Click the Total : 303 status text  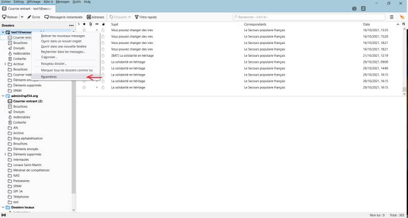tap(397, 215)
